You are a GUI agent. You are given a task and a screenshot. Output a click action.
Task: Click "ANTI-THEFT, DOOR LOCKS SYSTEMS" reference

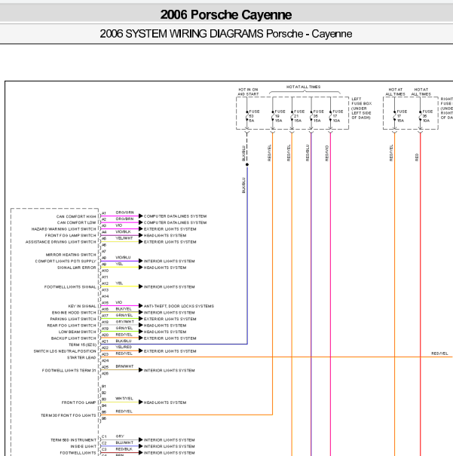tap(179, 306)
